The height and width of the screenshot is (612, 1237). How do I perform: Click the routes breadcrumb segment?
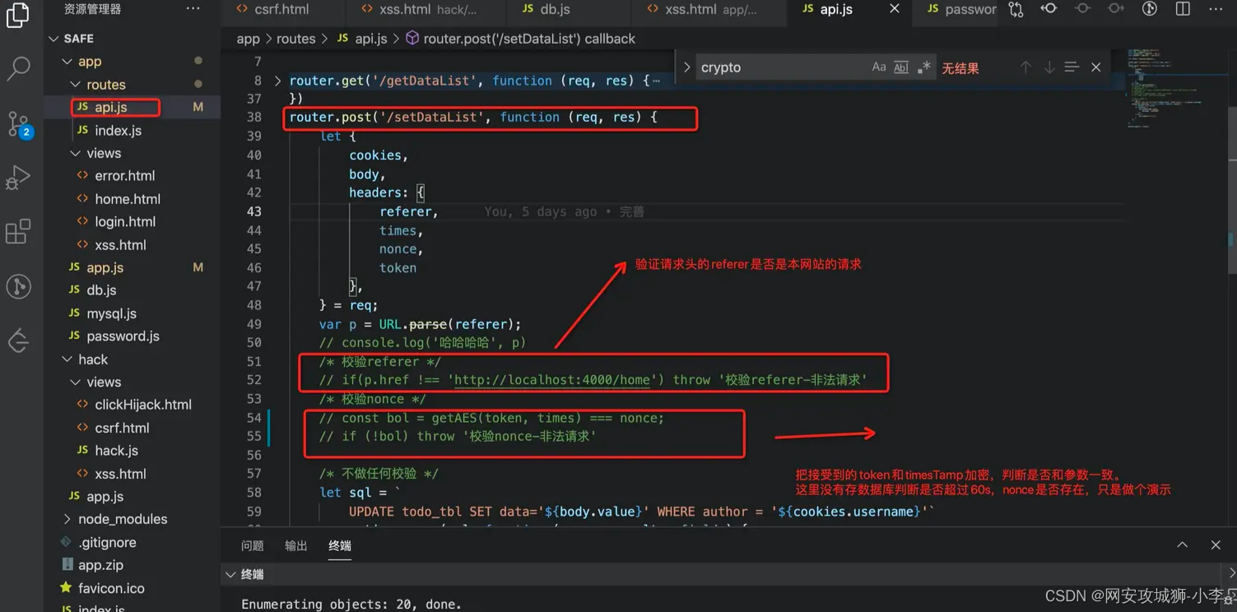[x=296, y=39]
